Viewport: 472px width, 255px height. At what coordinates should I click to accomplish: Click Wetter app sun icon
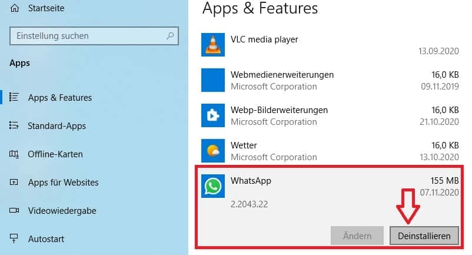click(x=213, y=151)
